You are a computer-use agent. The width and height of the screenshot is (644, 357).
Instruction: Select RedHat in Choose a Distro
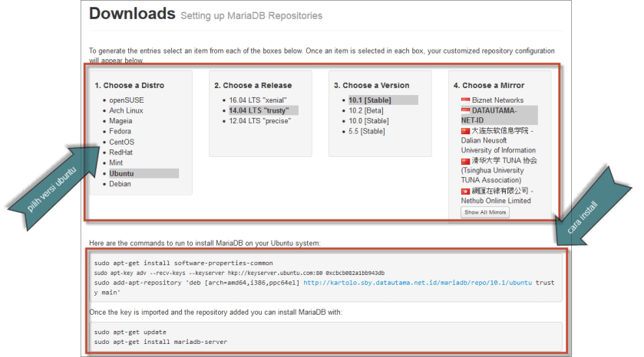tap(121, 152)
